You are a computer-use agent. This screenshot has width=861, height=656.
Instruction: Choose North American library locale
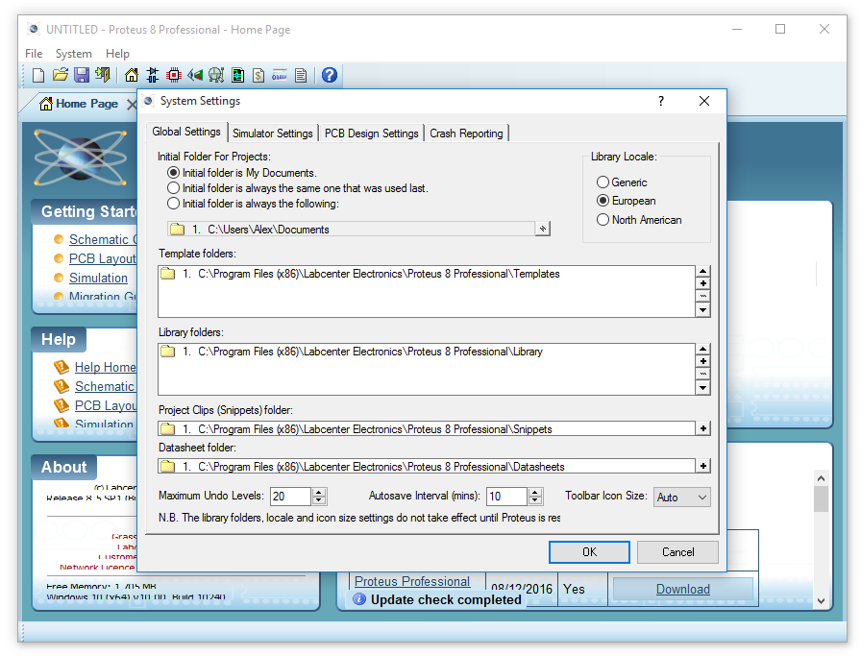pyautogui.click(x=639, y=220)
